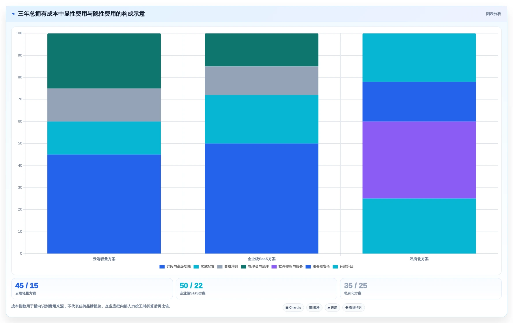Click the blue segment of 企业级SaaS方案 bar
The image size is (513, 323).
click(262, 198)
